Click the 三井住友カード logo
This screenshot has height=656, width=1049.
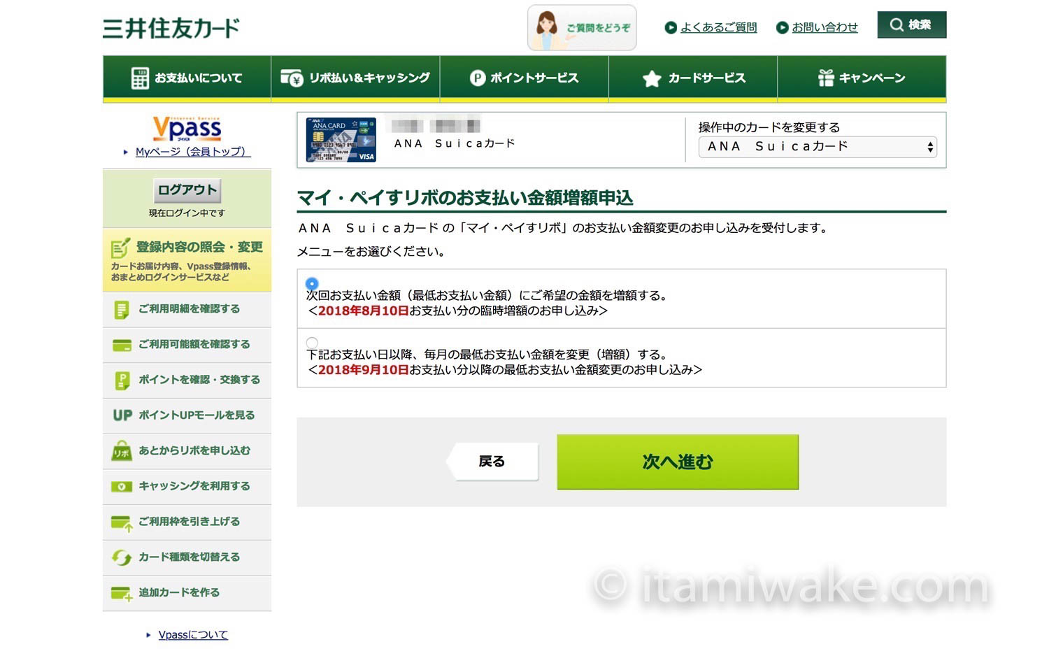tap(171, 29)
